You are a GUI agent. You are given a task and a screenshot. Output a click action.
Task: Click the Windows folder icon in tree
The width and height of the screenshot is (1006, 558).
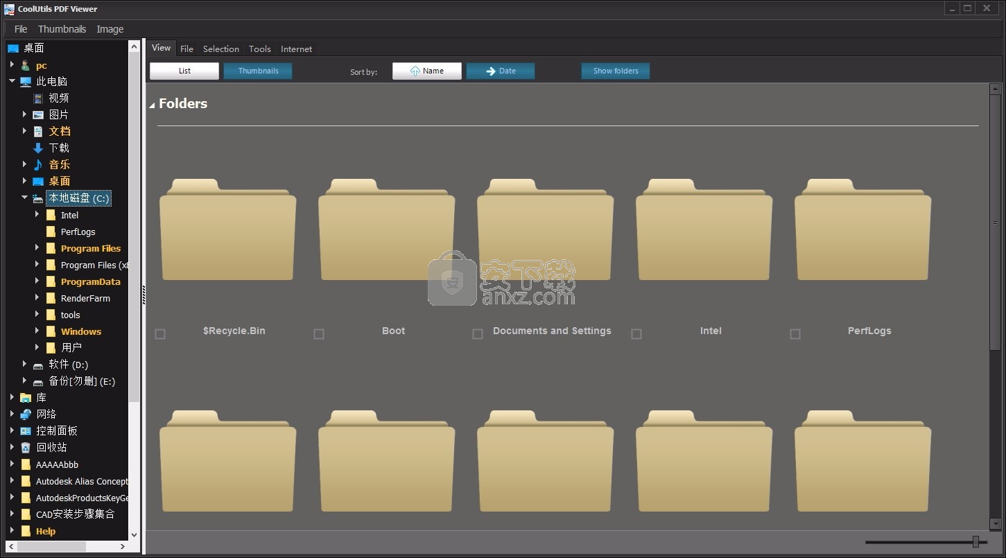51,331
